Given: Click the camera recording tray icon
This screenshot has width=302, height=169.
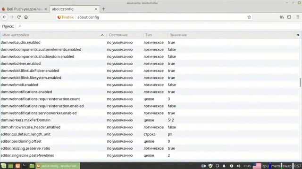Looking at the screenshot, I should point(203,166).
